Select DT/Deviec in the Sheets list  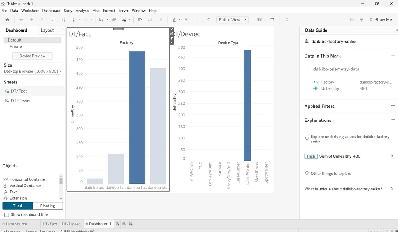(x=21, y=101)
